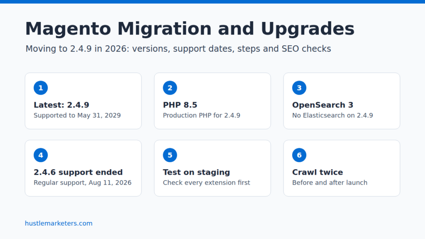Click the 'Magento Migration and Upgrades' heading

(x=190, y=29)
